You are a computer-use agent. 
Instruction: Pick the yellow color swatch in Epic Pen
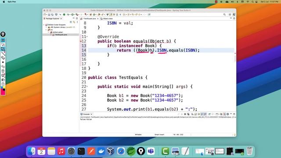click(x=4, y=88)
